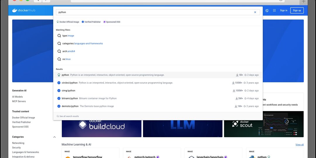Select the Languages & frameworks category
The width and height of the screenshot is (316, 158).
point(25,152)
